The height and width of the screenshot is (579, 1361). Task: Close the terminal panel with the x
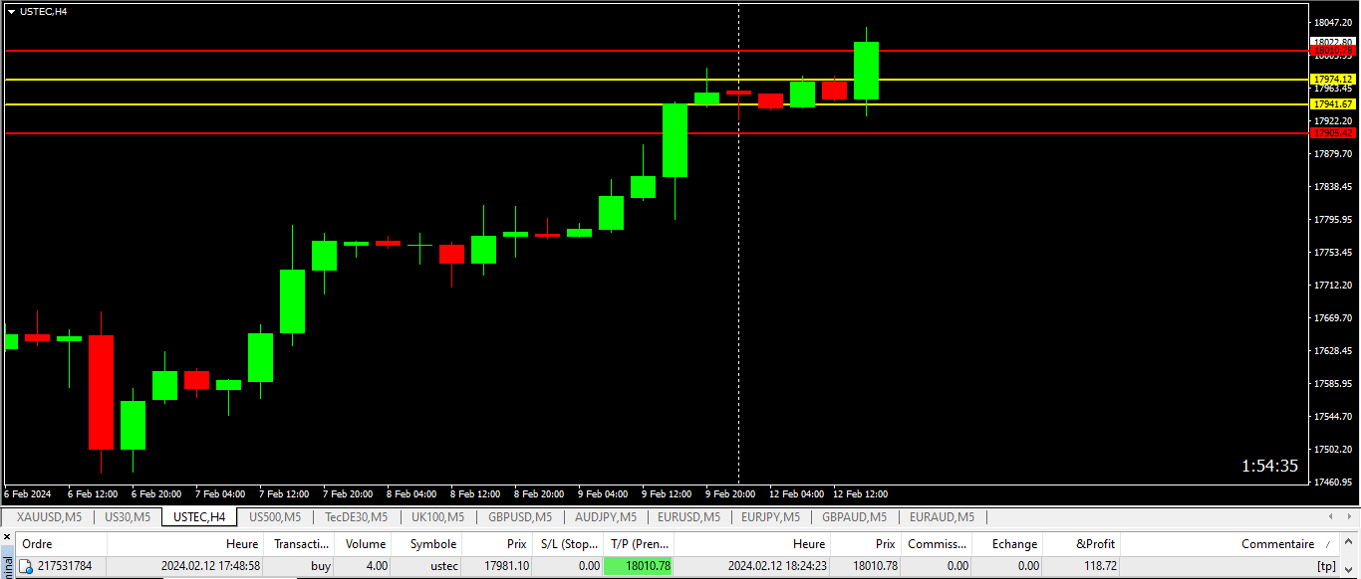tap(7, 538)
